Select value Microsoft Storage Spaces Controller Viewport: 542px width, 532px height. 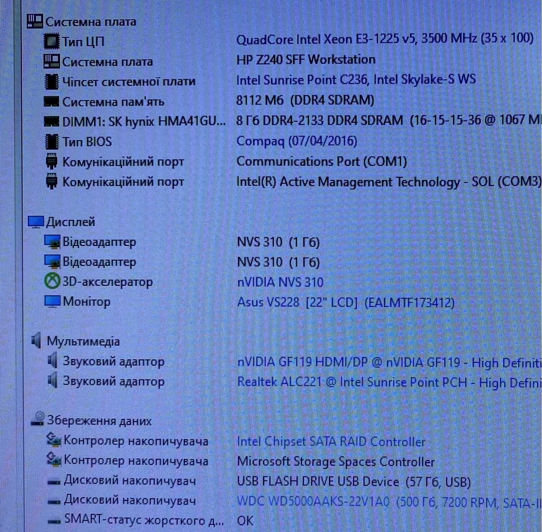(x=336, y=462)
